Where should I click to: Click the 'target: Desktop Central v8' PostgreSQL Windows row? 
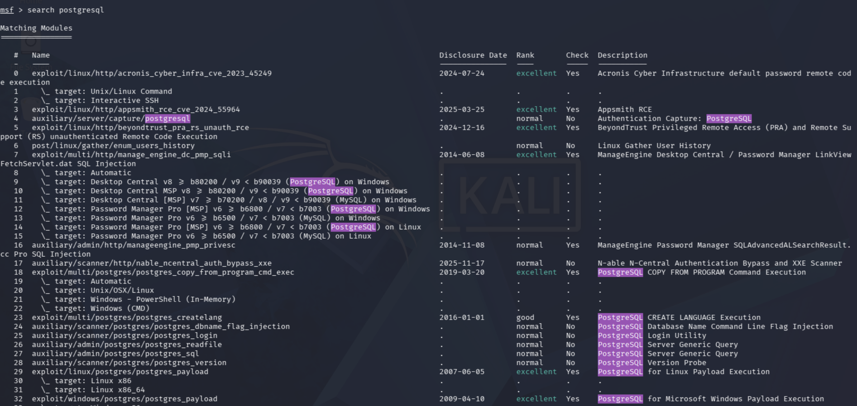pos(215,182)
